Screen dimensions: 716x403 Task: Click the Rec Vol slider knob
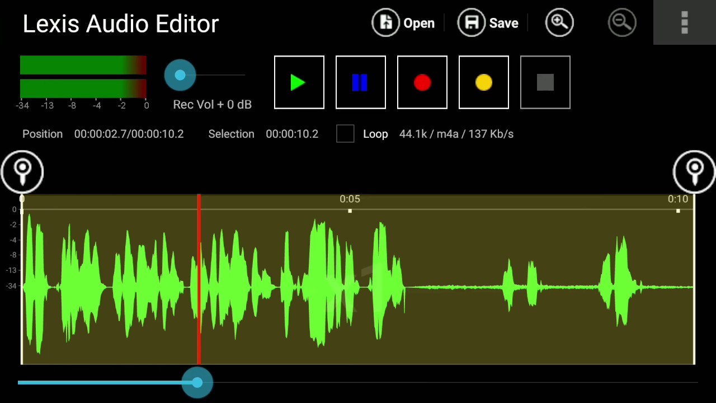pyautogui.click(x=180, y=75)
